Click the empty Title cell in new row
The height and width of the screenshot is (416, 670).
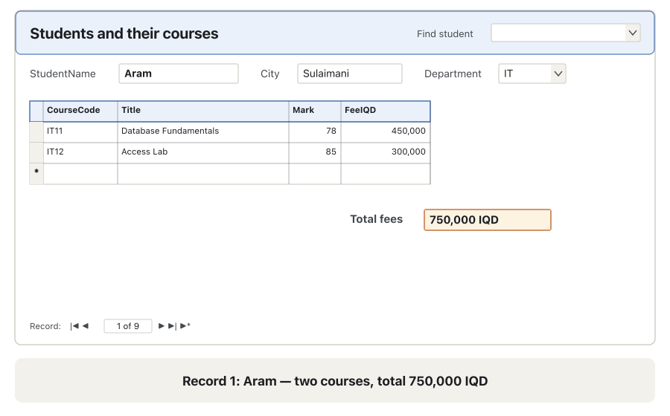tap(203, 174)
